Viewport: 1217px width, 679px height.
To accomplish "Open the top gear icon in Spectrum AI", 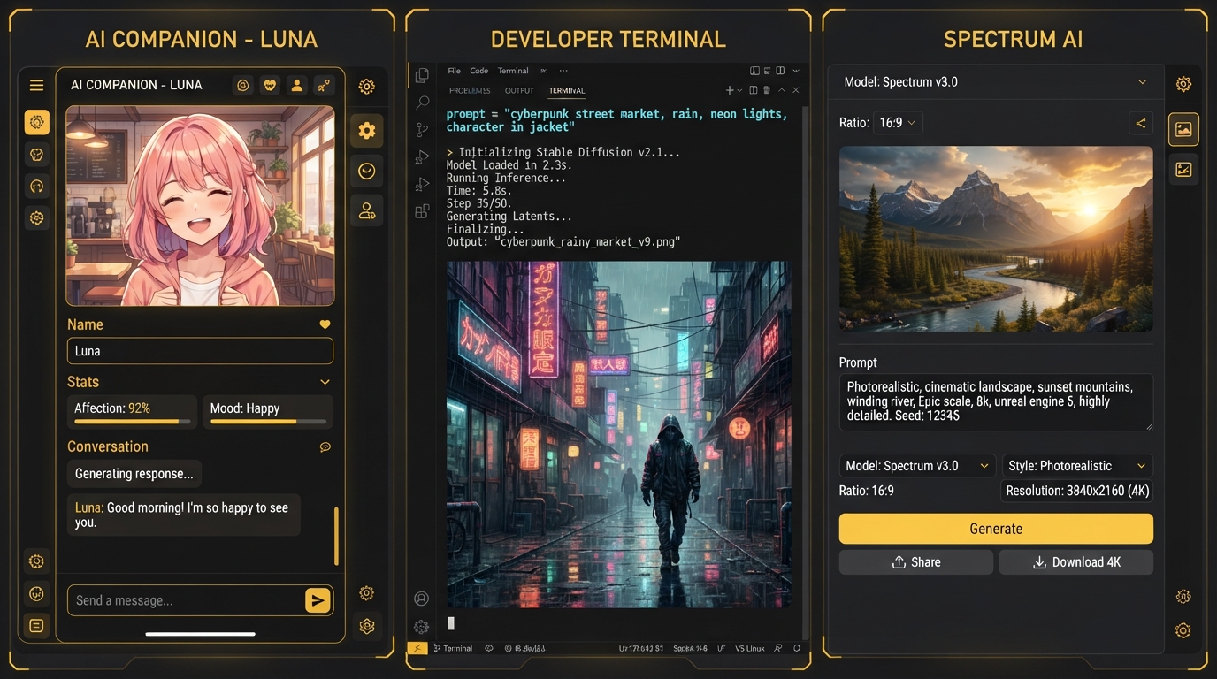I will [x=1183, y=84].
